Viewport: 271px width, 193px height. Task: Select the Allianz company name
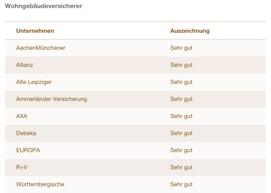click(x=25, y=65)
